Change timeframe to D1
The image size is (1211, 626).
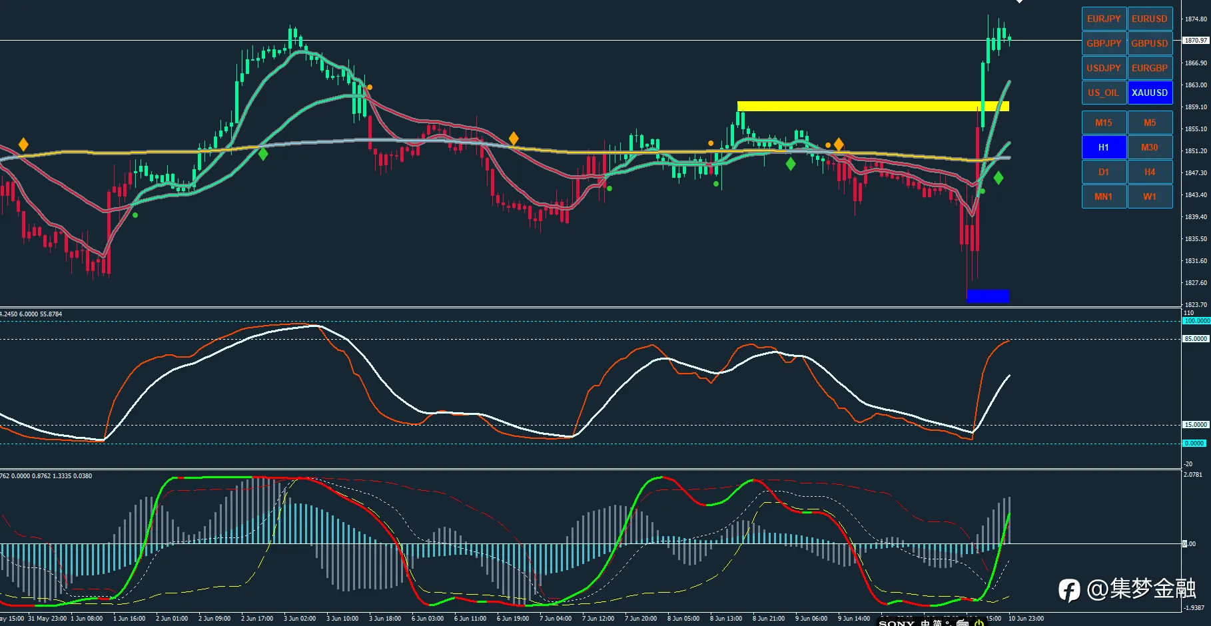pyautogui.click(x=1104, y=172)
